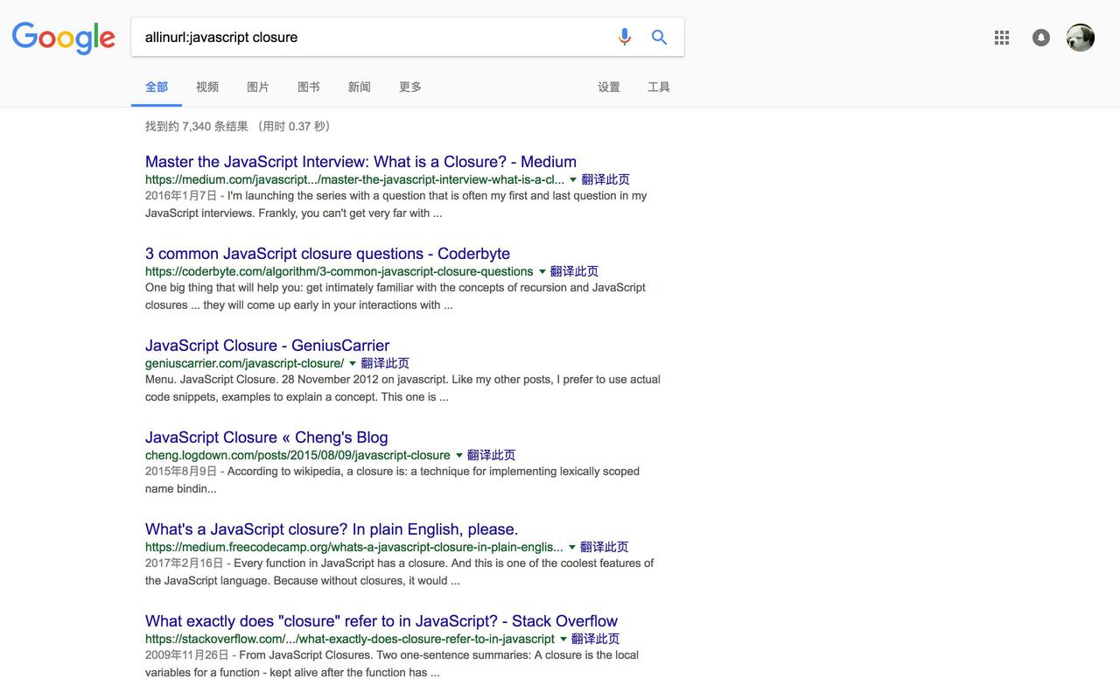Open 'JavaScript Closure - GeniusCarrier' result
Viewport: 1120px width, 700px height.
click(x=267, y=346)
